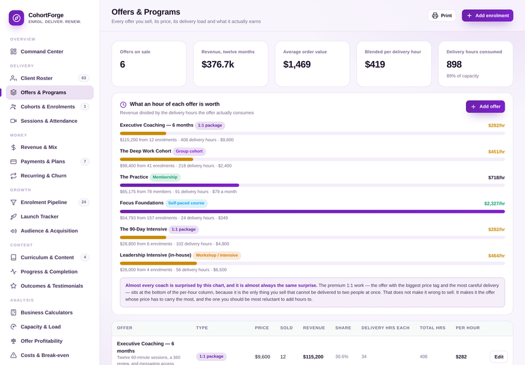This screenshot has height=365, width=525.
Task: Click the Capacity & Load gauge icon
Action: [13, 327]
